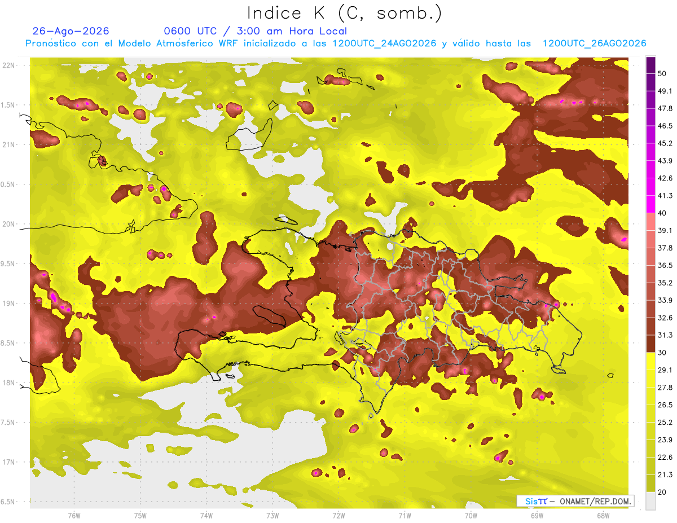Viewport: 677px width, 523px height.
Task: Click the "0600 UTC / 3:00 am Hora Local" text
Action: pos(255,31)
